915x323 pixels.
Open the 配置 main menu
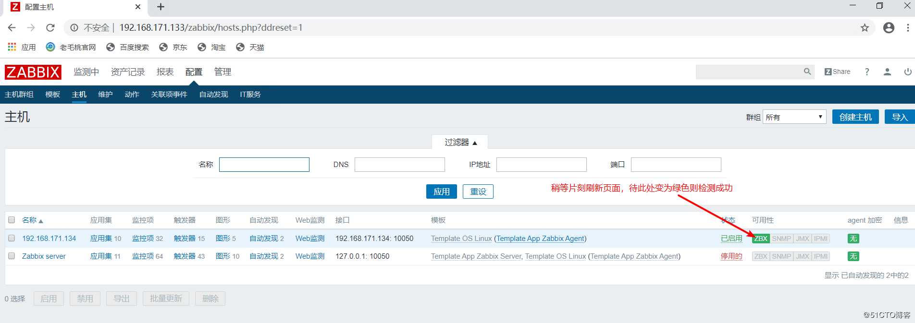coord(194,72)
